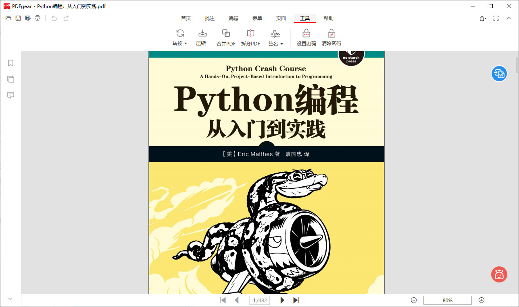This screenshot has width=519, height=307.
Task: Click 压缩 to compress the PDF
Action: [201, 38]
